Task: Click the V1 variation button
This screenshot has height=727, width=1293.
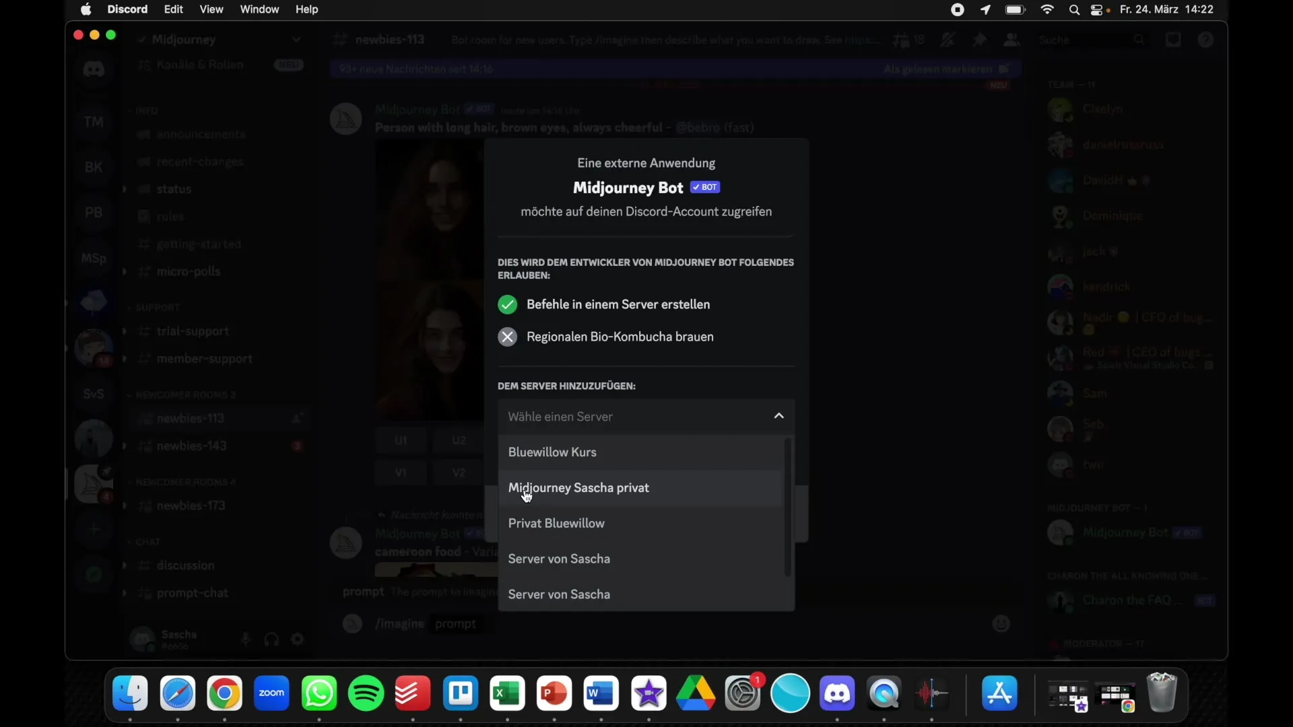Action: [x=401, y=473]
